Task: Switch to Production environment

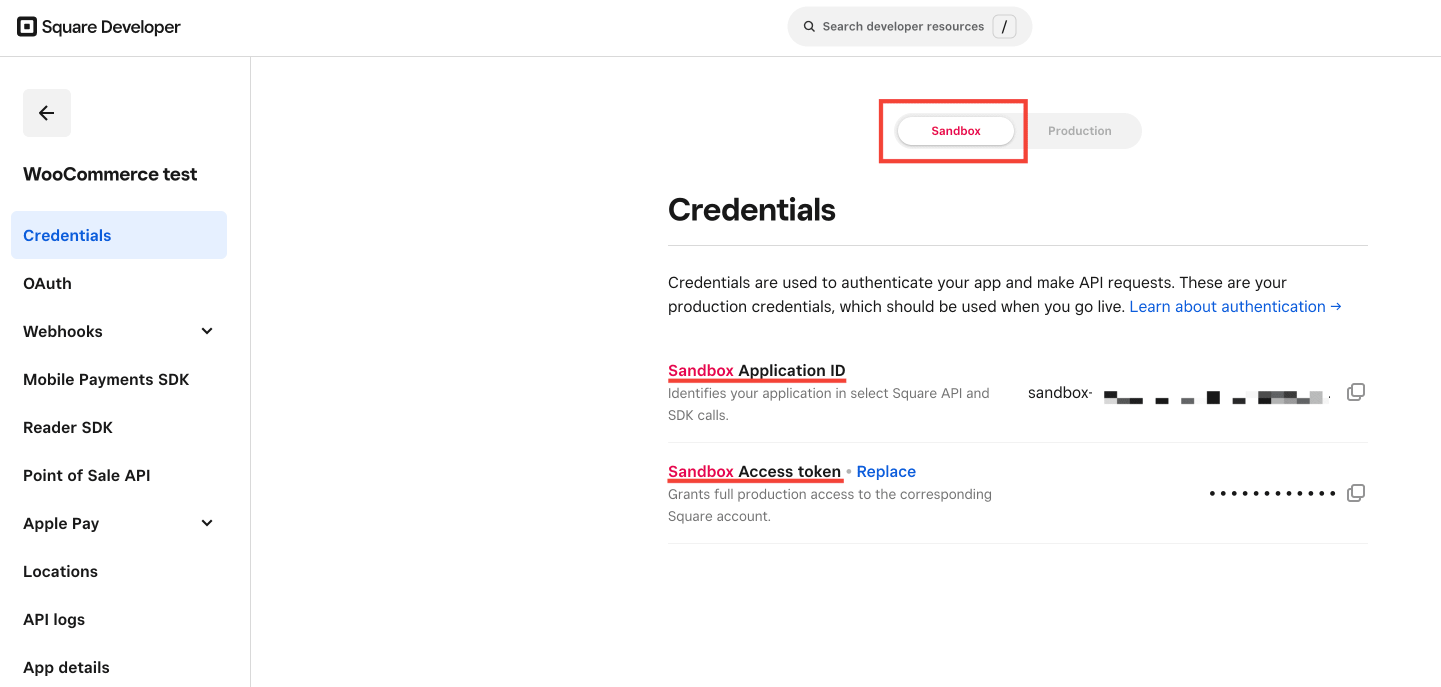Action: (1079, 131)
